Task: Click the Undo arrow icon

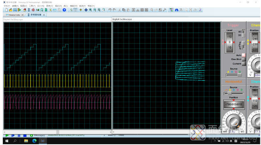Action: coord(110,10)
